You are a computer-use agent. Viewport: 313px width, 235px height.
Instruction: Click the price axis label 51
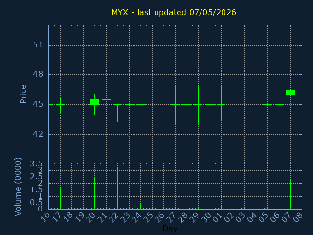[38, 45]
